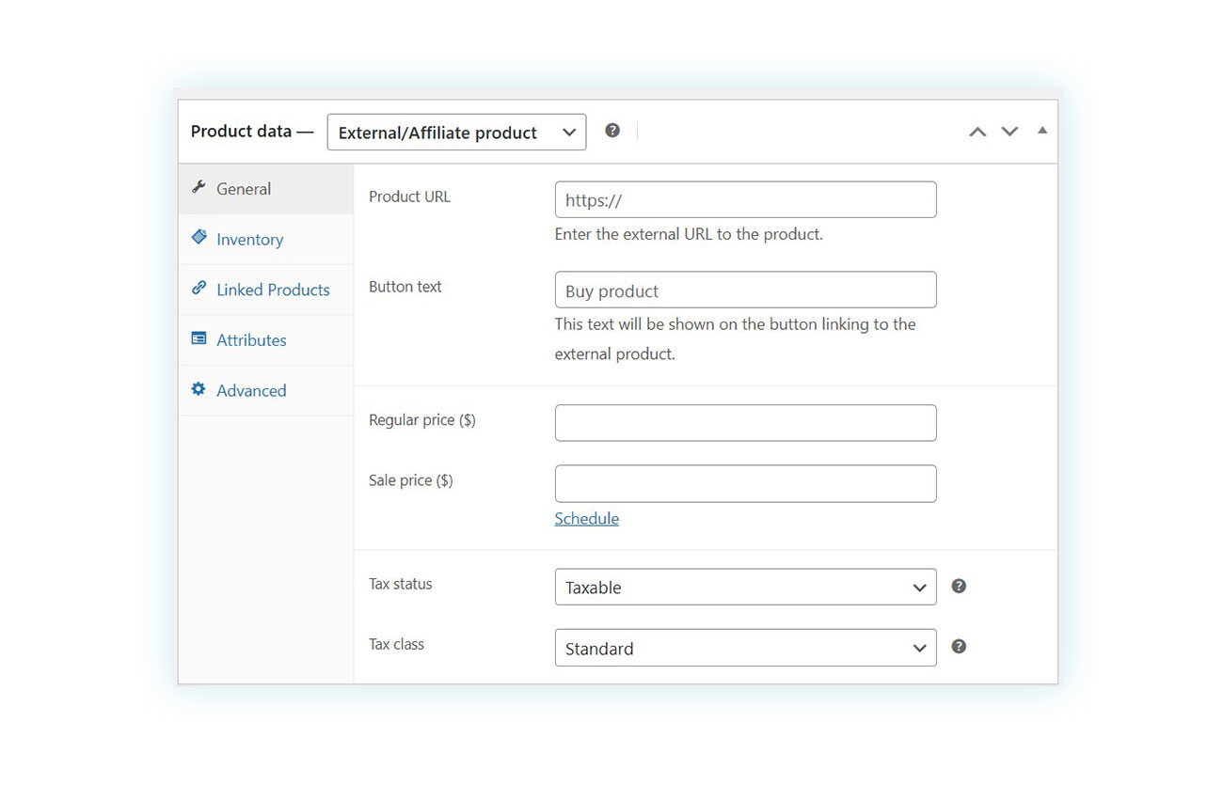
Task: Click the Product URL label
Action: tap(409, 196)
